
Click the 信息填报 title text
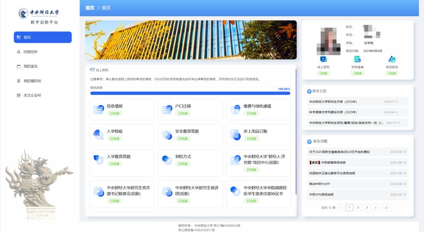pyautogui.click(x=115, y=106)
